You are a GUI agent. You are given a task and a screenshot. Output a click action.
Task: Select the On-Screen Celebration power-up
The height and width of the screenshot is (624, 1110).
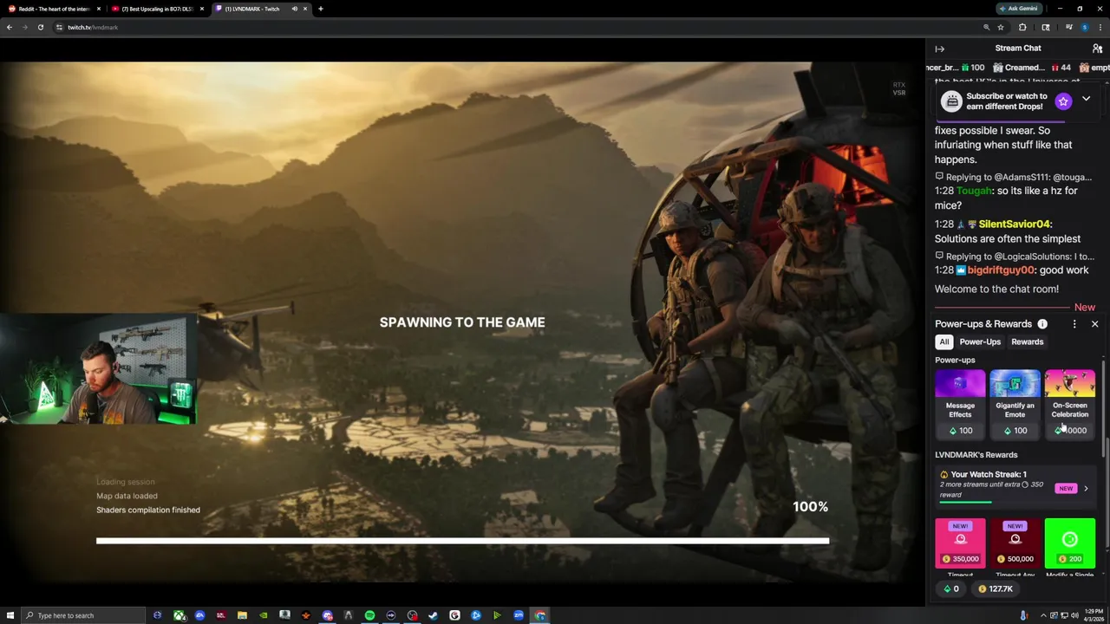1069,403
